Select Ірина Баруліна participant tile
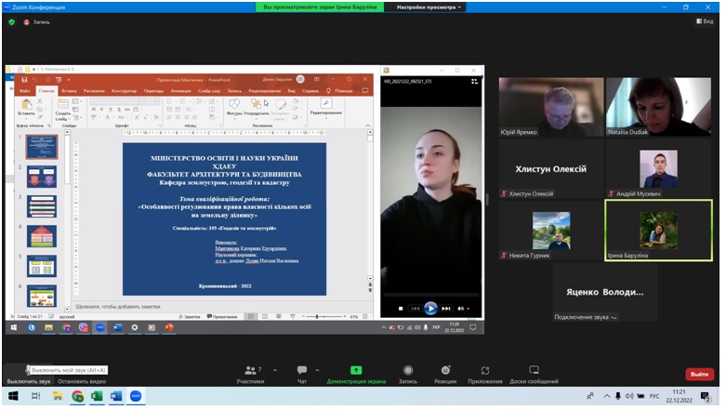The height and width of the screenshot is (410, 726). click(x=658, y=231)
